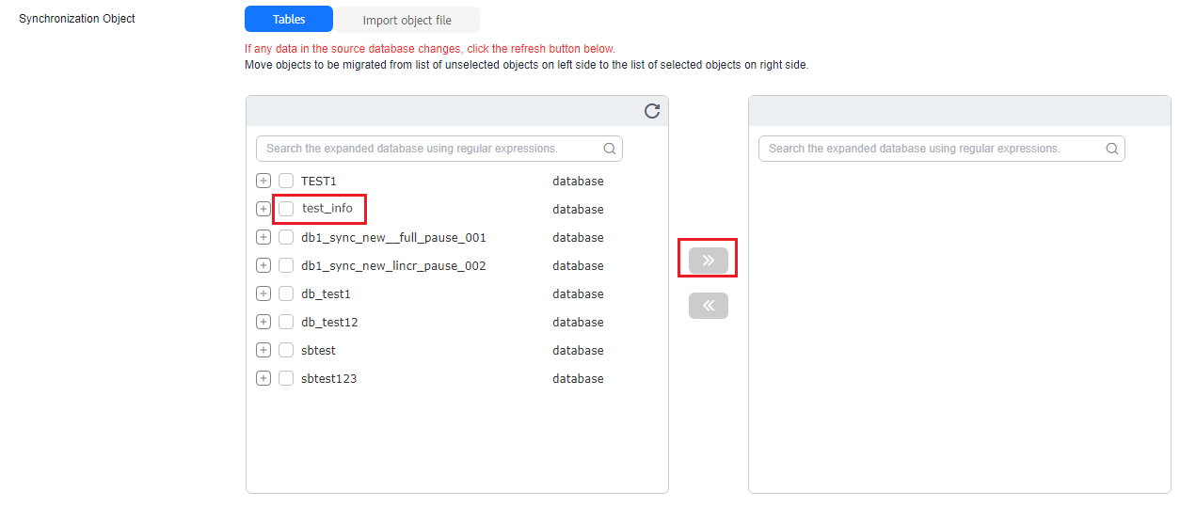Select the test_info database checkbox
The width and height of the screenshot is (1196, 507).
(x=286, y=209)
